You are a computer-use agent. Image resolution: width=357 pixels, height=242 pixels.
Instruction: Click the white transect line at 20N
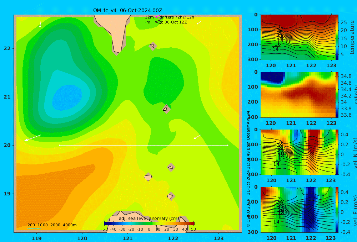[x=144, y=145]
